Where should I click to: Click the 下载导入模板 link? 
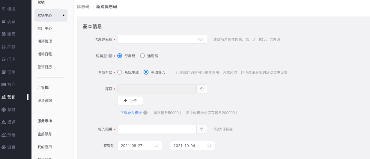[131, 113]
